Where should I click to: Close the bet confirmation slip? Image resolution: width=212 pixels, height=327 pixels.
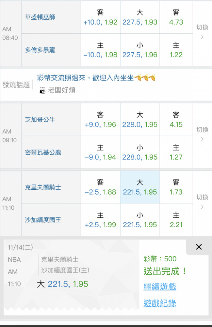point(199,247)
